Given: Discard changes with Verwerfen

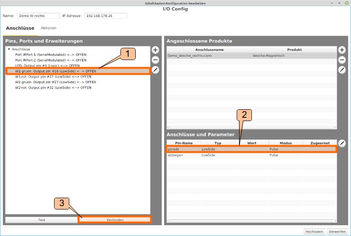Looking at the screenshot, I should (337, 231).
